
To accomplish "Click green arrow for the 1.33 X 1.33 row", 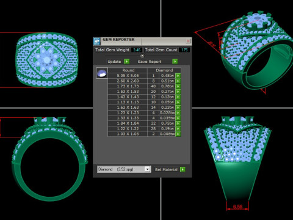I will pyautogui.click(x=178, y=118).
